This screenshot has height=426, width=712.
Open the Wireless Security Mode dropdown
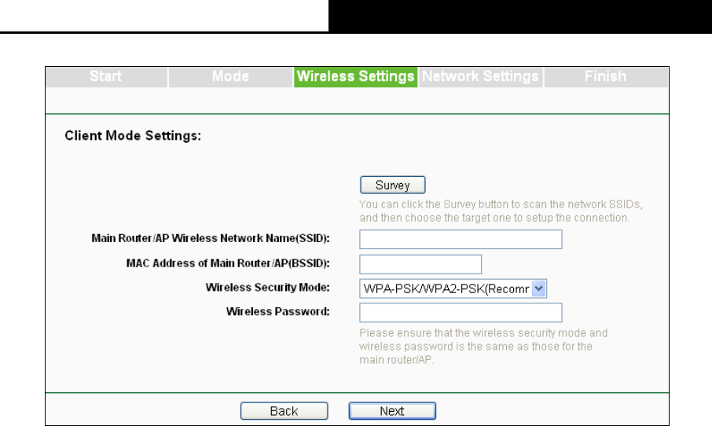[453, 288]
